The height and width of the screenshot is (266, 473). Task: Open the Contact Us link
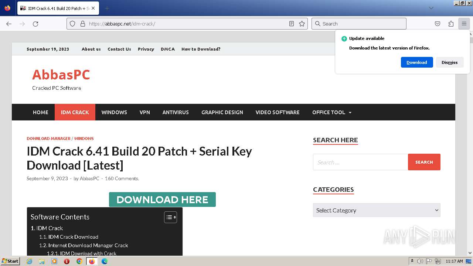click(119, 49)
